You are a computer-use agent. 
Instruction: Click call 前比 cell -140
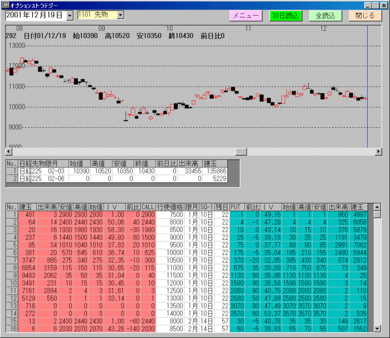[x=133, y=329]
